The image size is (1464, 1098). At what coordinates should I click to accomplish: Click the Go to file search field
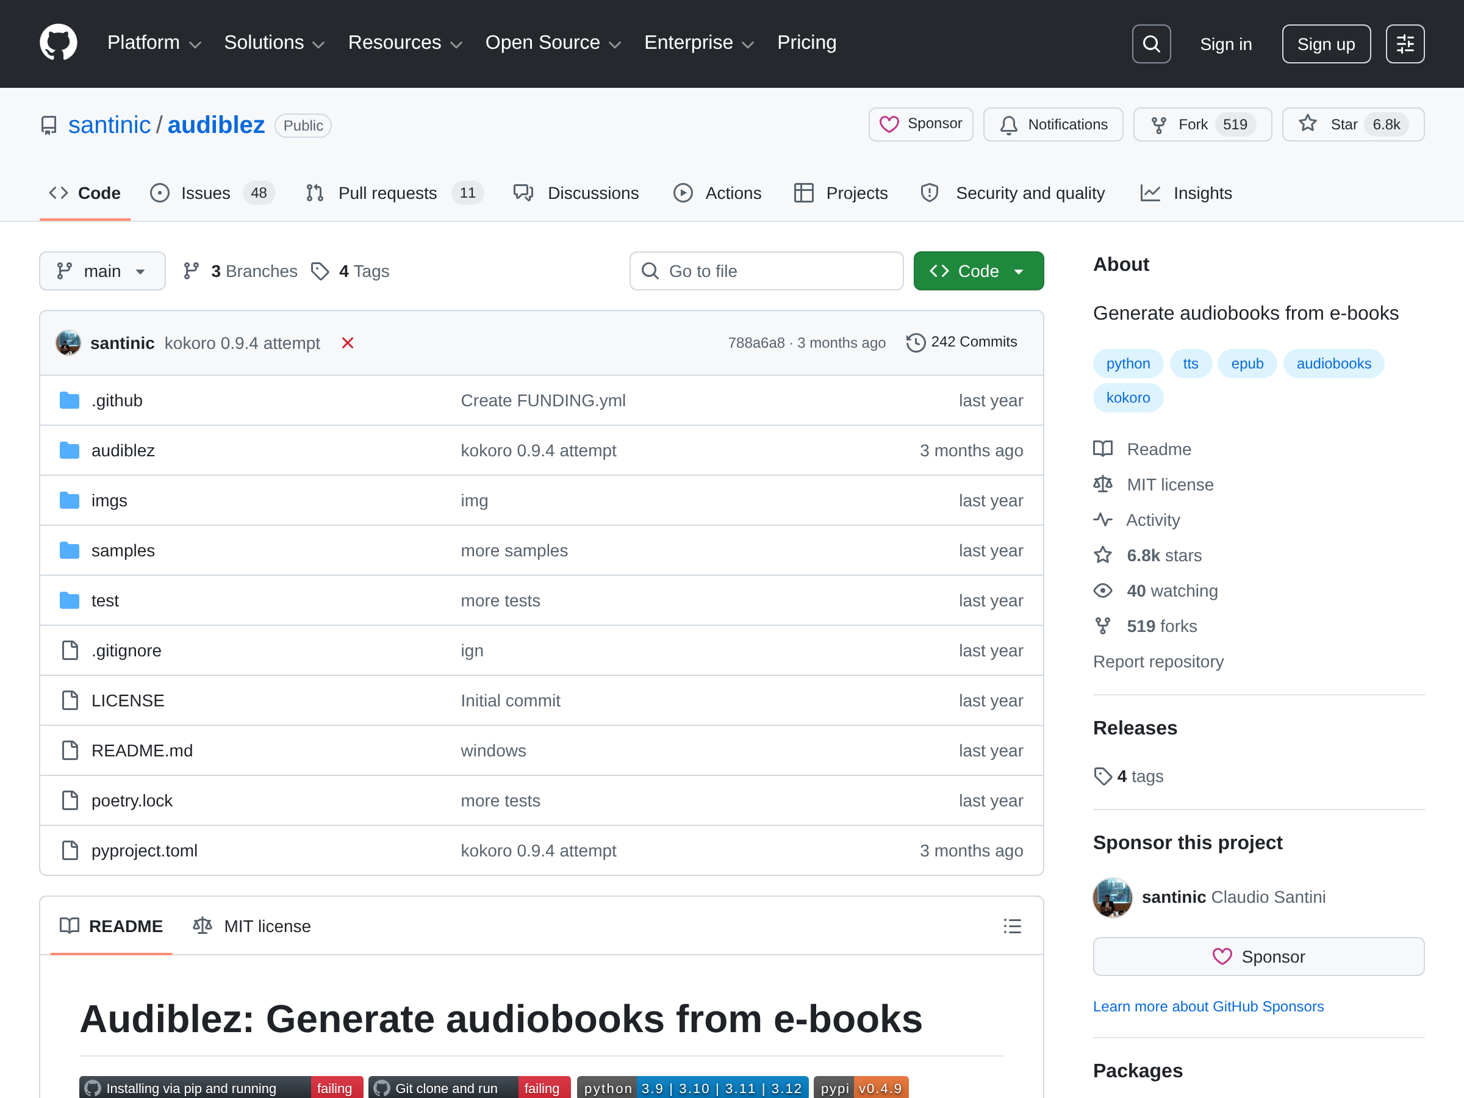click(x=766, y=271)
